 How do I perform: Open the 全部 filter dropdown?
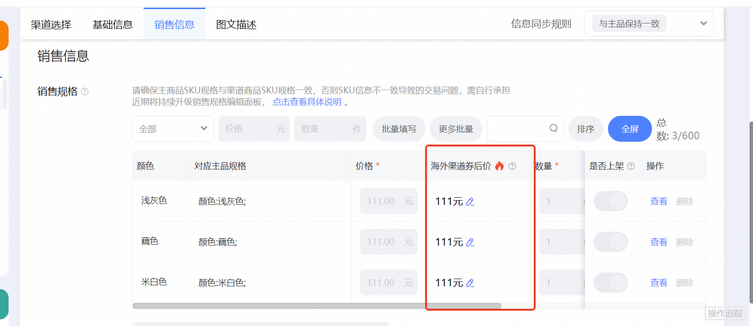pos(173,129)
